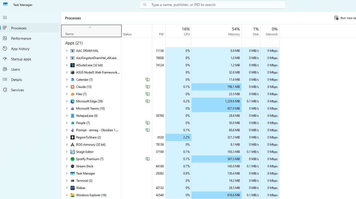Screen dimensions: 356x199
Task: Expand the AAC DRAM HAL process group
Action: coord(67,51)
